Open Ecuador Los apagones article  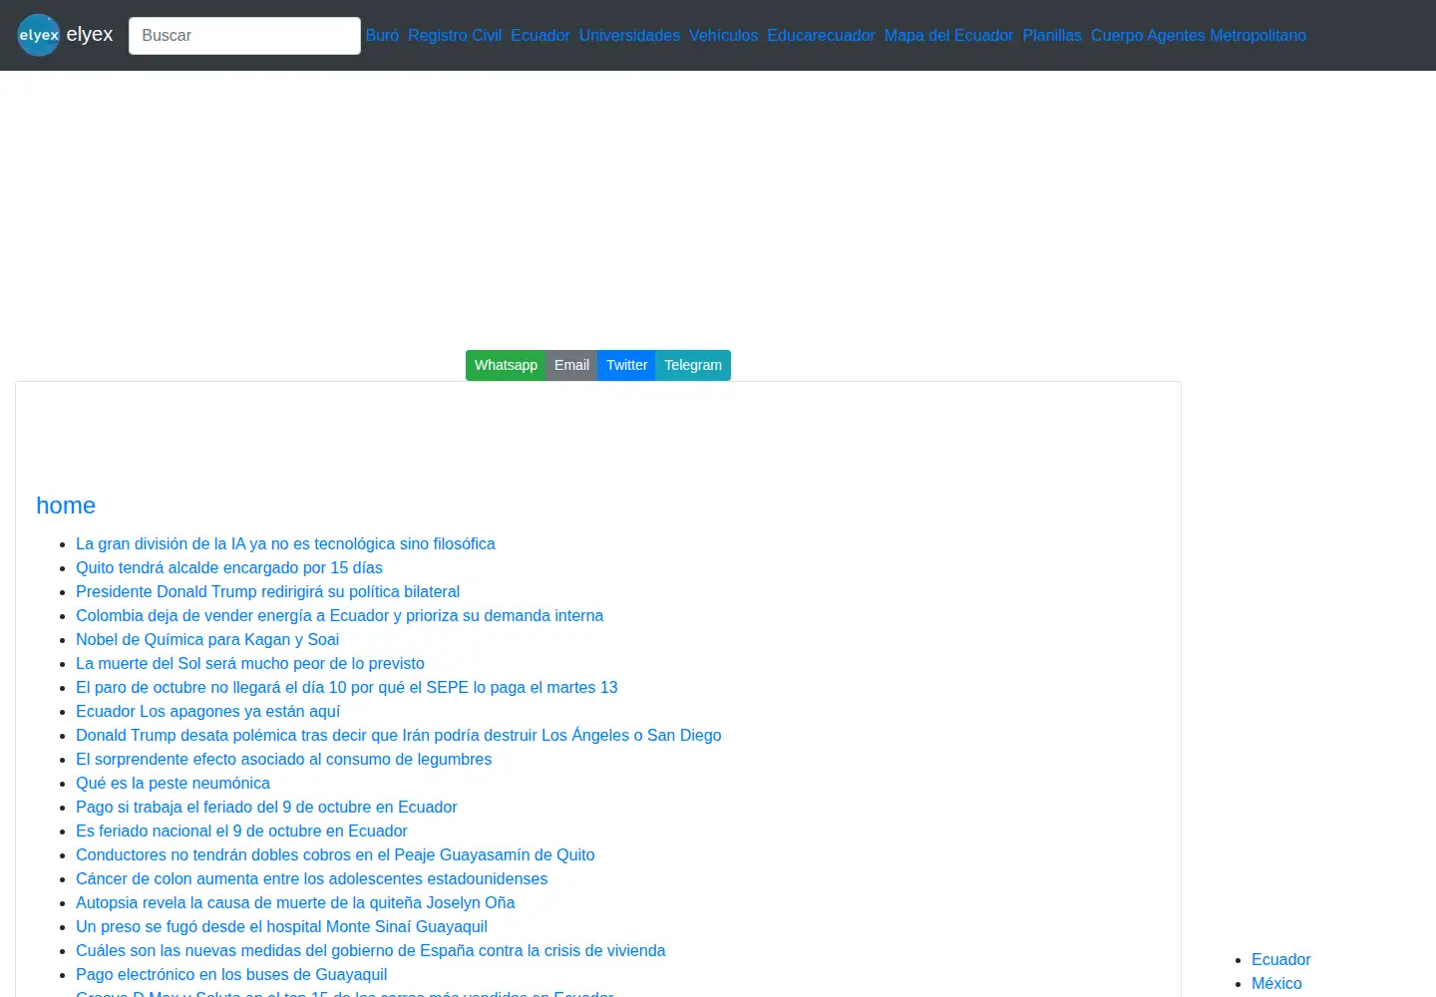coord(207,711)
